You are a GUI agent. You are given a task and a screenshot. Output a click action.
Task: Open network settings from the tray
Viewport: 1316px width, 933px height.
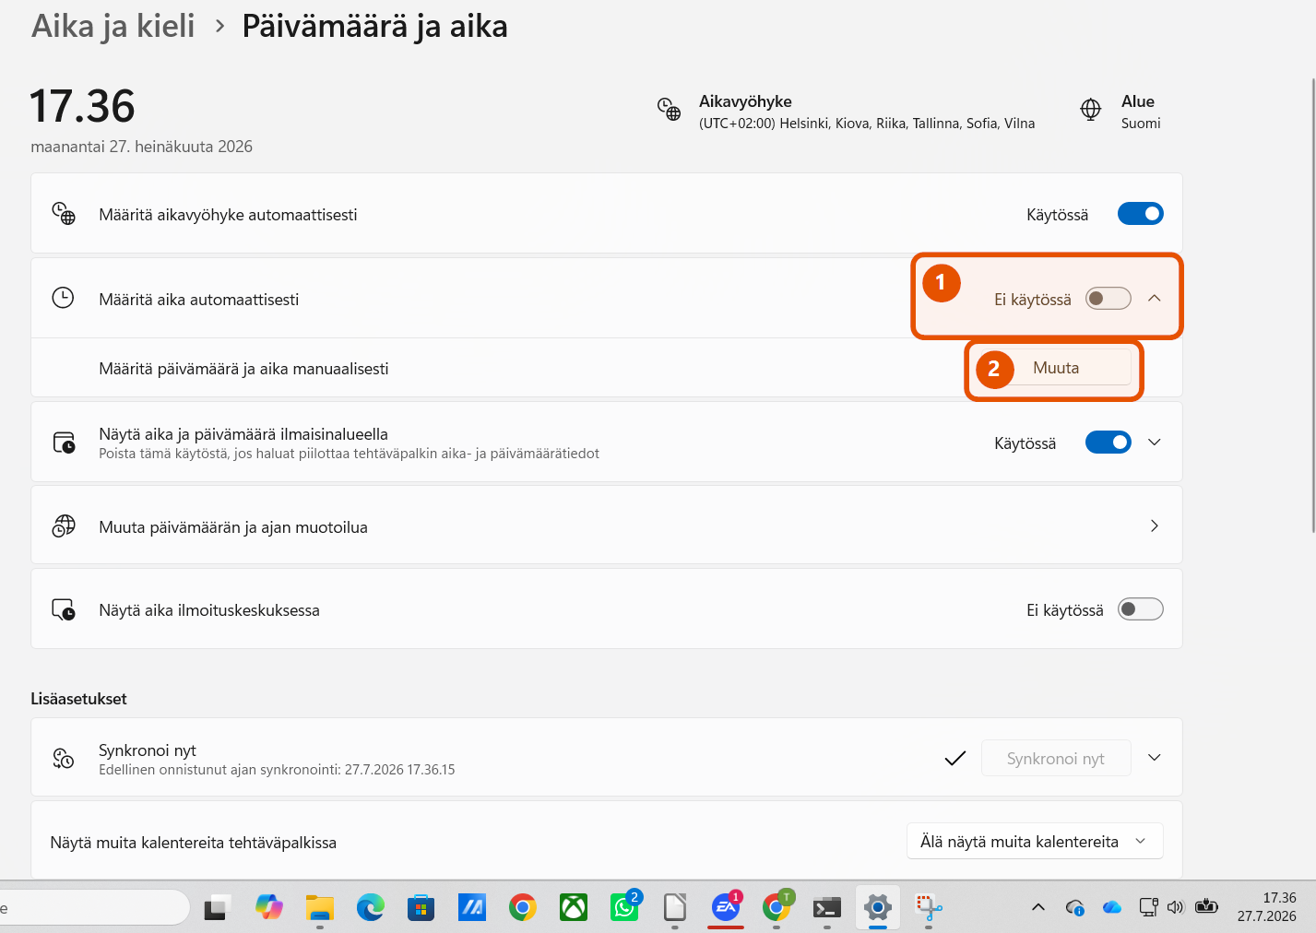(1148, 907)
